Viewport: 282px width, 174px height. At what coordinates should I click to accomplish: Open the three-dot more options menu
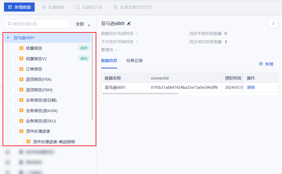pos(273,23)
